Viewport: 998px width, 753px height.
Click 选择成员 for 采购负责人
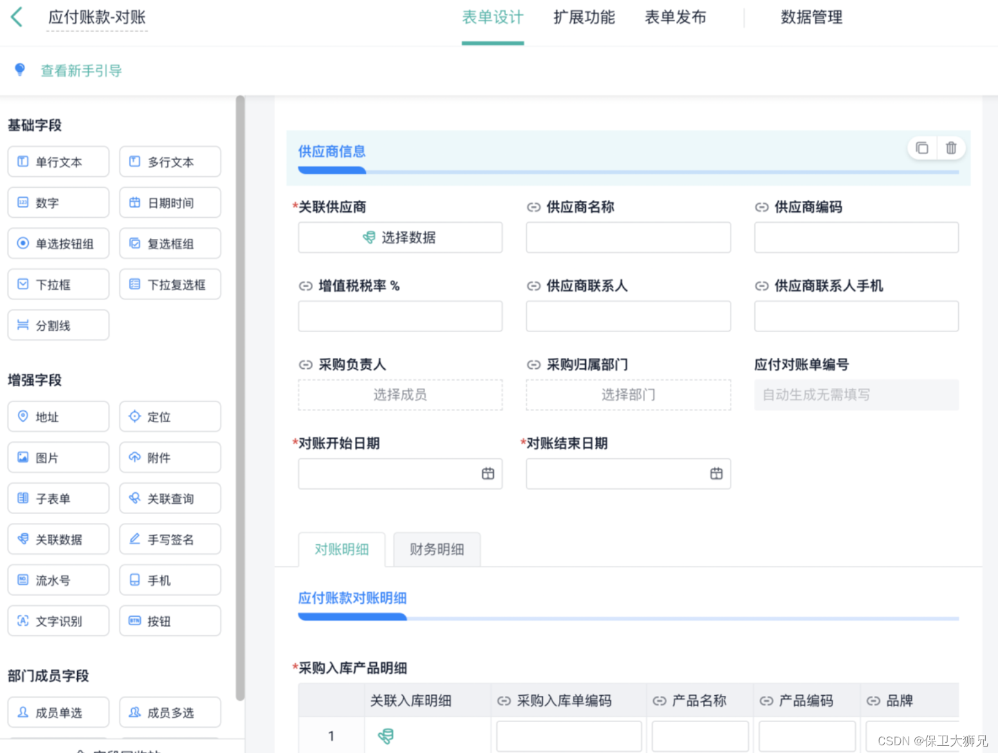[400, 394]
